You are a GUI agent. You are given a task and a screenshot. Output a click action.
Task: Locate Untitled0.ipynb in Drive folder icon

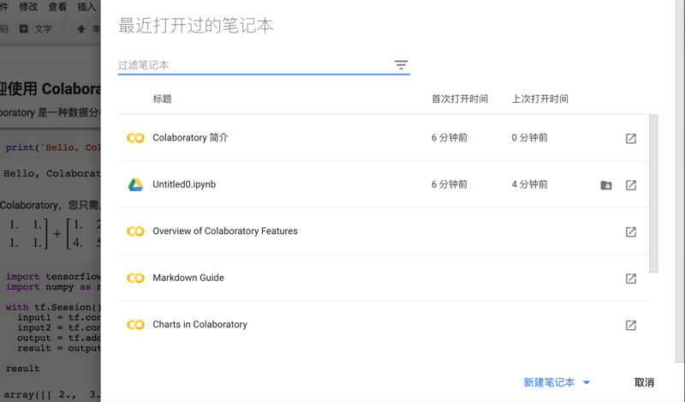[x=606, y=185]
